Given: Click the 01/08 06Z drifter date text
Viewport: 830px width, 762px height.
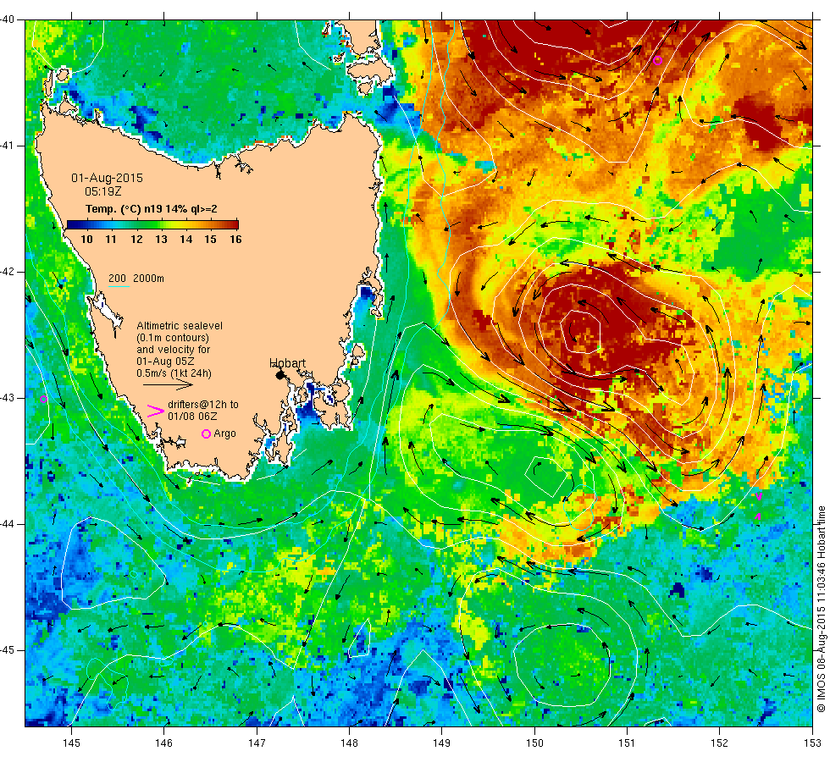Looking at the screenshot, I should tap(192, 417).
